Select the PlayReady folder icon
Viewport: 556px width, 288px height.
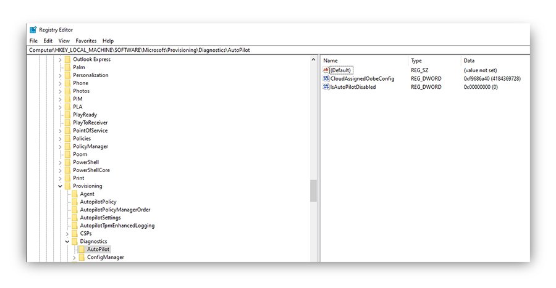pyautogui.click(x=67, y=115)
